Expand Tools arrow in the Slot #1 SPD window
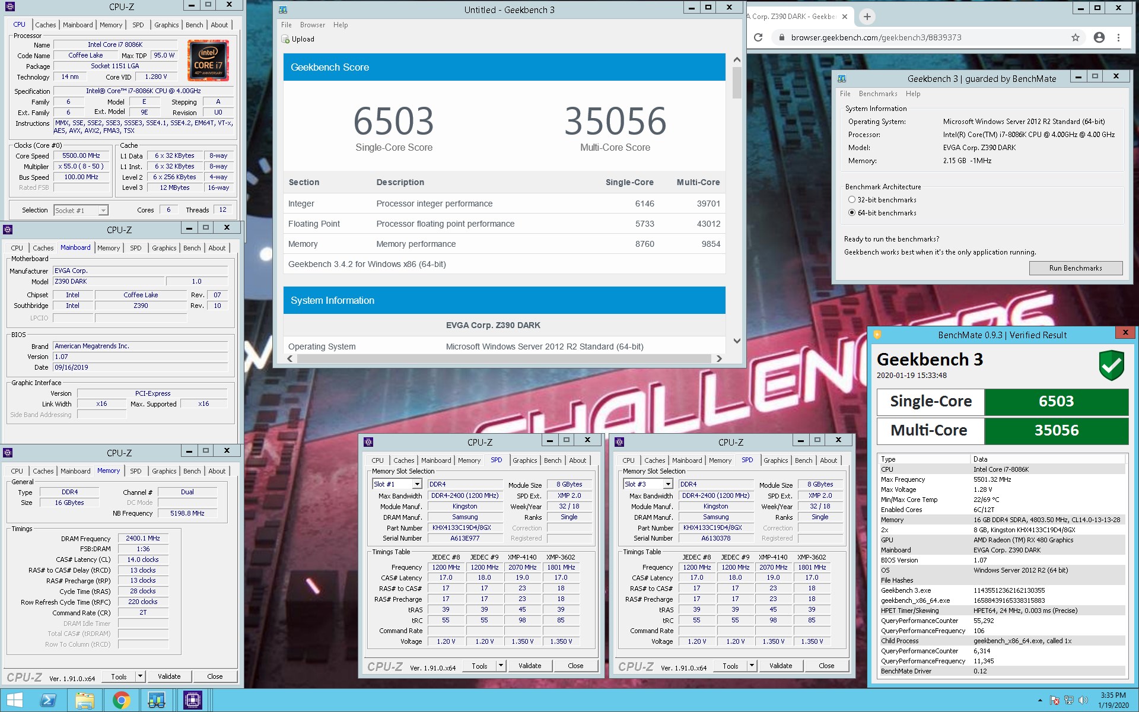The image size is (1139, 712). point(501,666)
